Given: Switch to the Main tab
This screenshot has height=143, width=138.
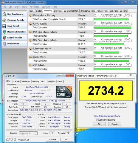Looking at the screenshot, I should [31, 11].
